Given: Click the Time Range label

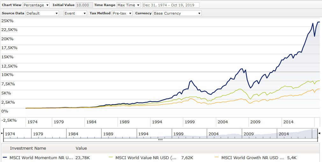Looking at the screenshot, I should pyautogui.click(x=104, y=5).
